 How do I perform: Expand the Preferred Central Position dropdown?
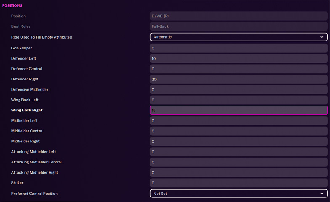(239, 194)
